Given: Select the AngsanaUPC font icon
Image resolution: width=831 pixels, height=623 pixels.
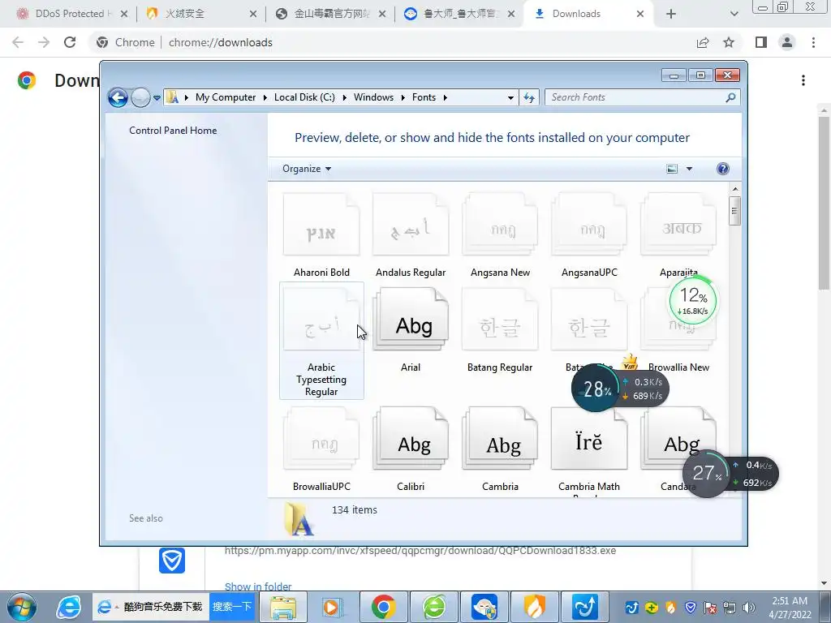Looking at the screenshot, I should 589,226.
